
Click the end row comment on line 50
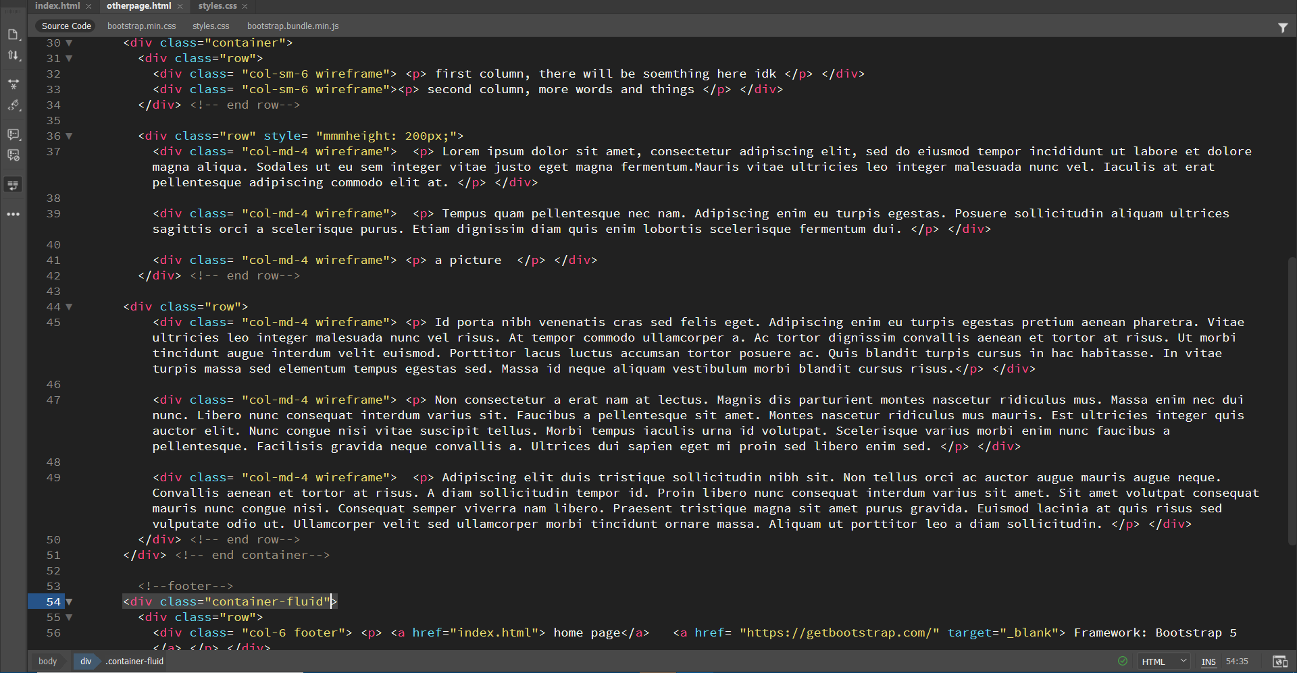245,539
